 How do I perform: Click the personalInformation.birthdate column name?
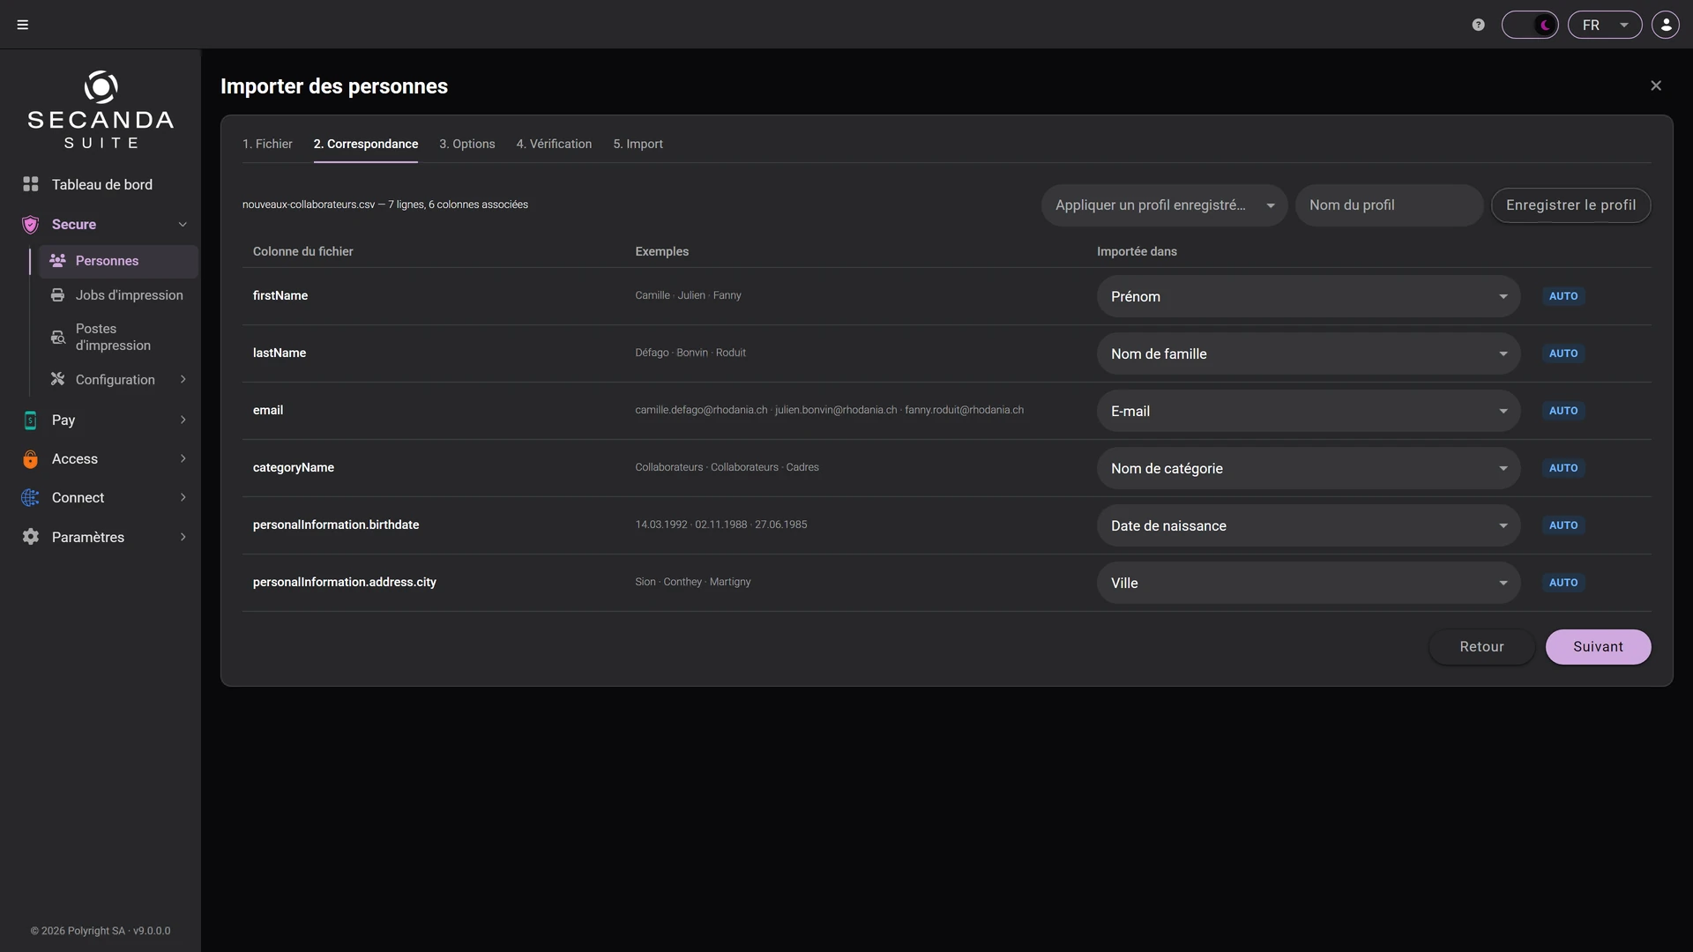pyautogui.click(x=336, y=524)
